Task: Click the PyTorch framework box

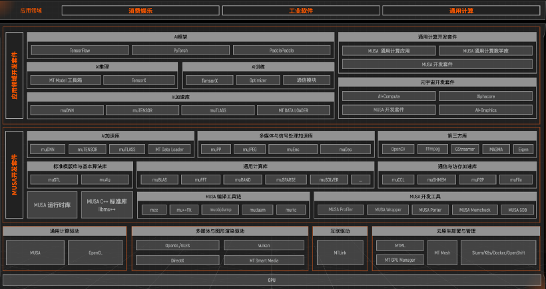Action: (180, 50)
